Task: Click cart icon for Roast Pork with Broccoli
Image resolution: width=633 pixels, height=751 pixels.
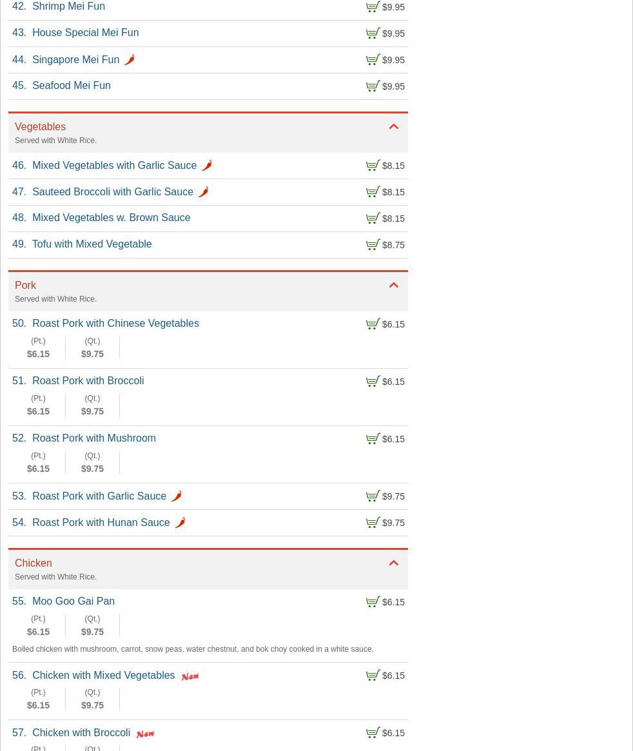Action: (373, 382)
